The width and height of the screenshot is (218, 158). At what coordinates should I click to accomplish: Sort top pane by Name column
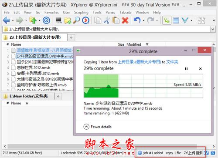point(16,44)
